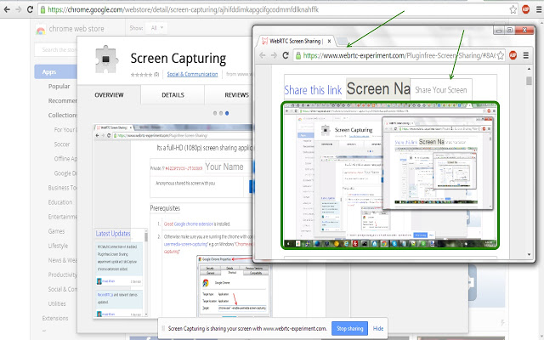This screenshot has width=544, height=340.
Task: Select the WebRTC Screen Sharing tab
Action: pyautogui.click(x=295, y=42)
